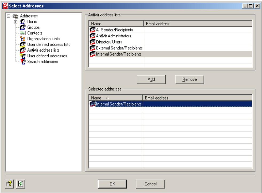
Task: Sort AntiVir address lists by Email address column
Action: 198,24
